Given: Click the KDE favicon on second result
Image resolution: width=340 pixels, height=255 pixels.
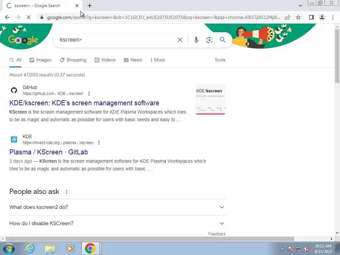Looking at the screenshot, I should coord(14,139).
